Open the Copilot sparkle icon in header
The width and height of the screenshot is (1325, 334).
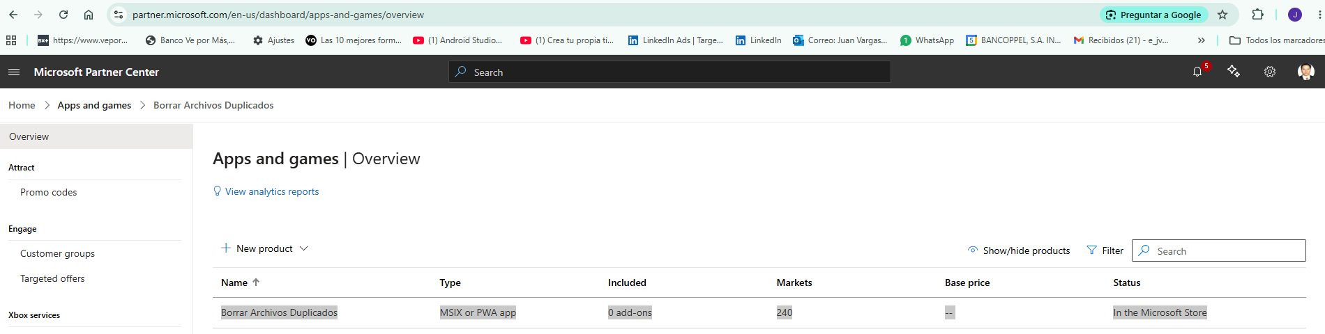[1234, 72]
